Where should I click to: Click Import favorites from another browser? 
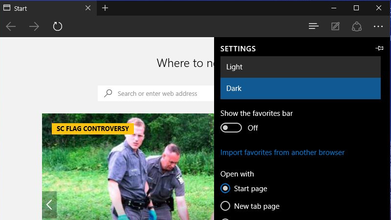point(282,153)
